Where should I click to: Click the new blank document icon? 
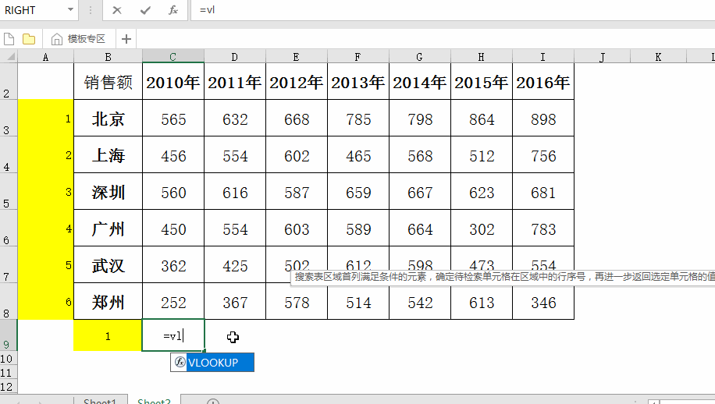[x=10, y=39]
